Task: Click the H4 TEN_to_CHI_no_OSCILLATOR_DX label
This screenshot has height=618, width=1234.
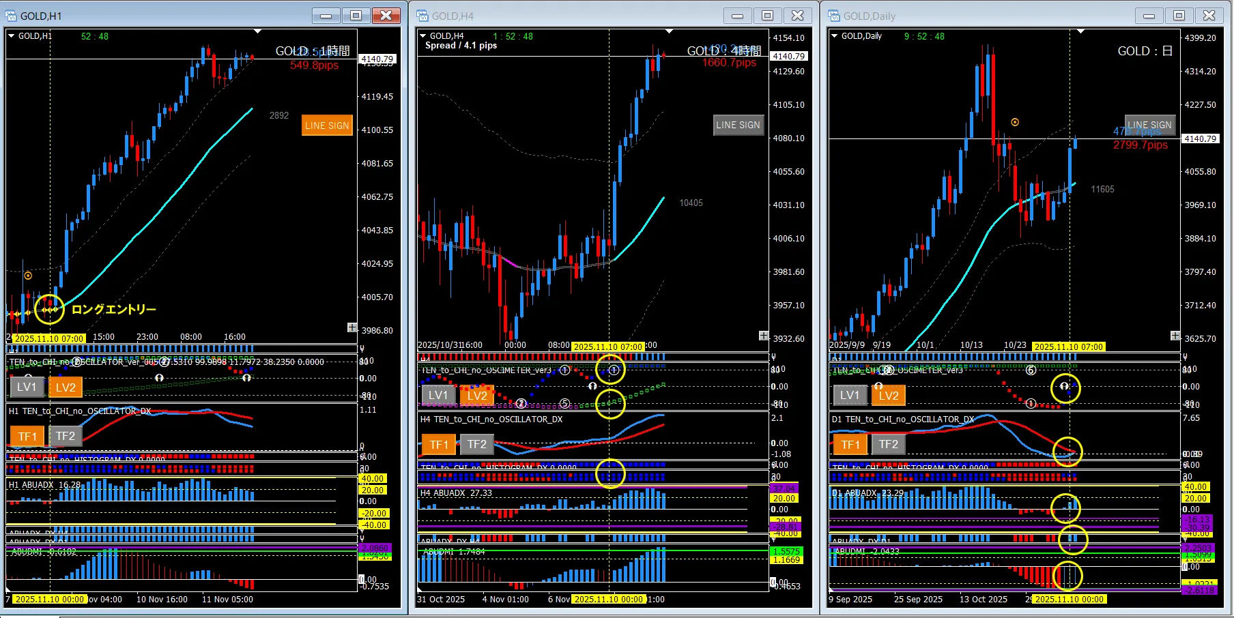Action: pos(491,420)
